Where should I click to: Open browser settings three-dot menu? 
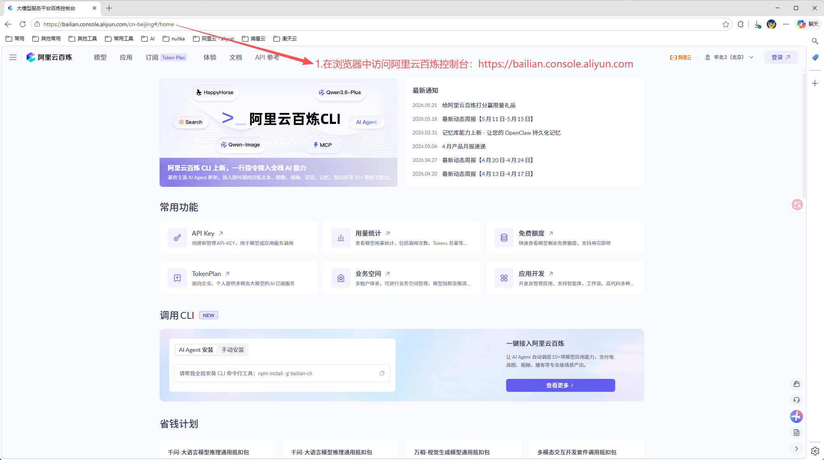coord(786,24)
